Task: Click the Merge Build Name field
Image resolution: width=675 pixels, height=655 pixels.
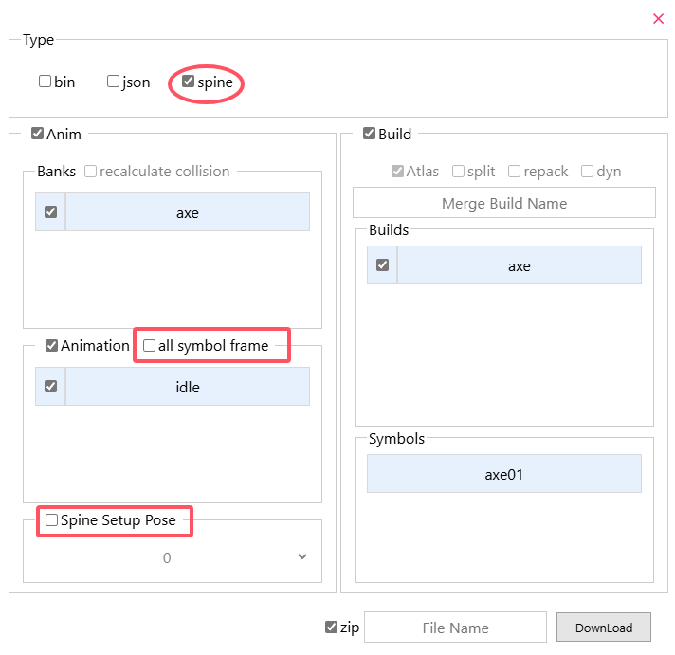Action: (x=503, y=203)
